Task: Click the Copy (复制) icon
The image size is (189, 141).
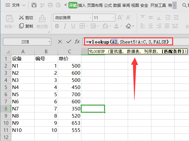Action: [21, 26]
